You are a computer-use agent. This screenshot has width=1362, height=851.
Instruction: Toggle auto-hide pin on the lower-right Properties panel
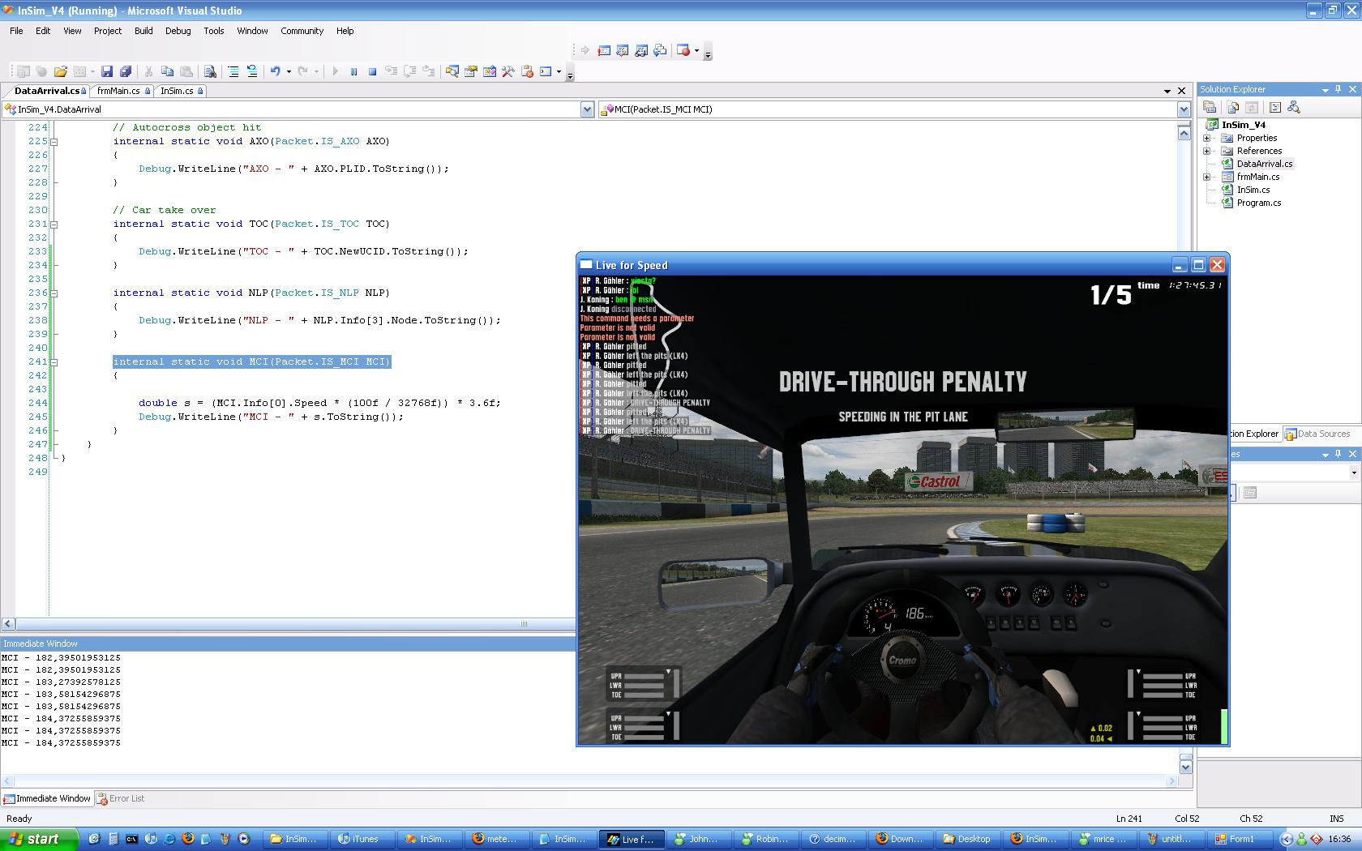(1338, 454)
